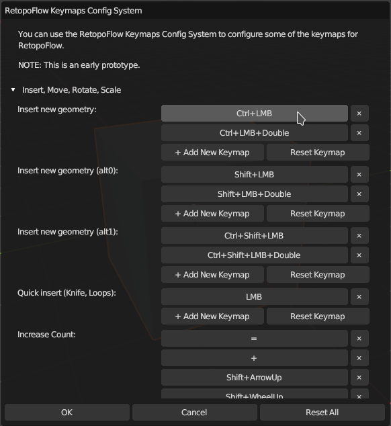Image resolution: width=391 pixels, height=426 pixels.
Task: Remove the Ctrl+LMB keymap via its × icon
Action: (359, 114)
